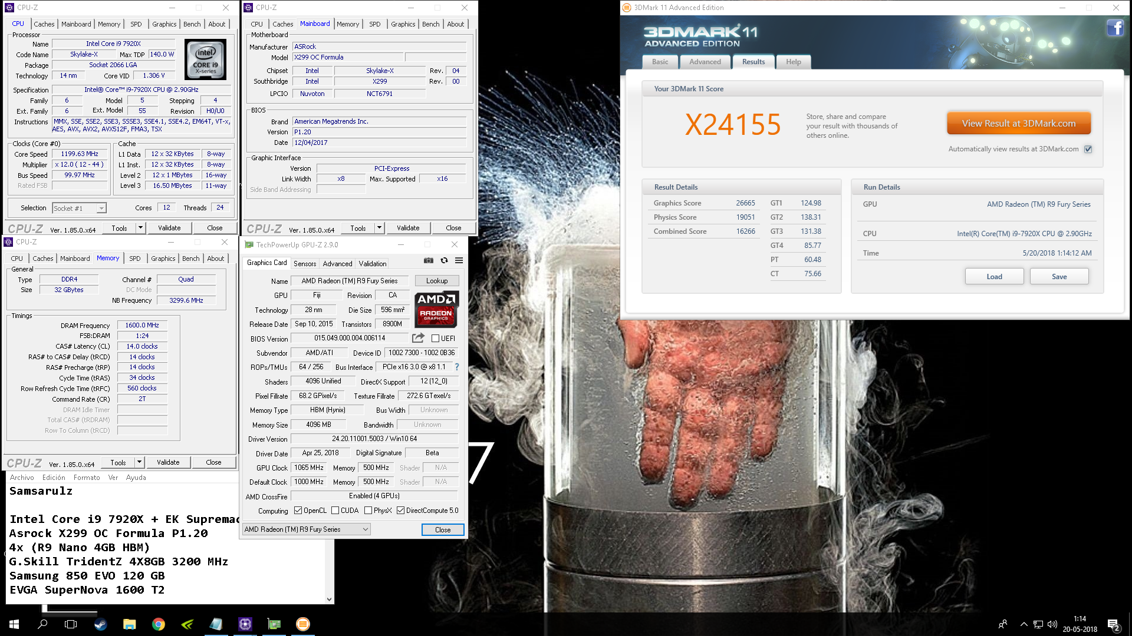Click the GPU-Z refresh icon
The height and width of the screenshot is (636, 1132).
click(444, 260)
